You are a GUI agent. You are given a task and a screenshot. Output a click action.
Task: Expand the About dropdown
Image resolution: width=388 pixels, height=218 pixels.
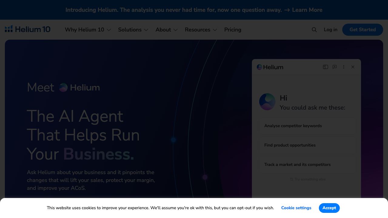[166, 30]
